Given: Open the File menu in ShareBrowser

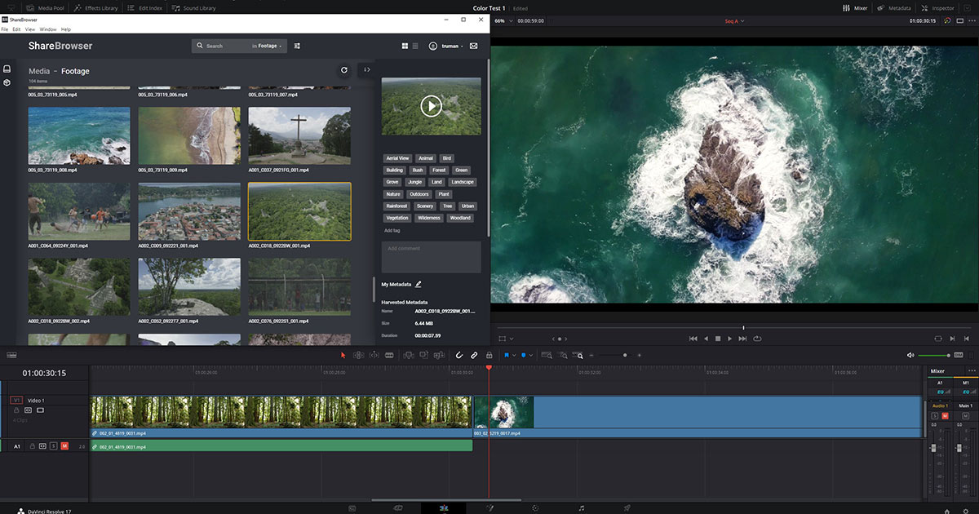Looking at the screenshot, I should point(5,29).
